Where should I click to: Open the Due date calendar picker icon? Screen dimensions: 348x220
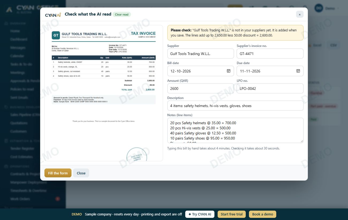(298, 71)
